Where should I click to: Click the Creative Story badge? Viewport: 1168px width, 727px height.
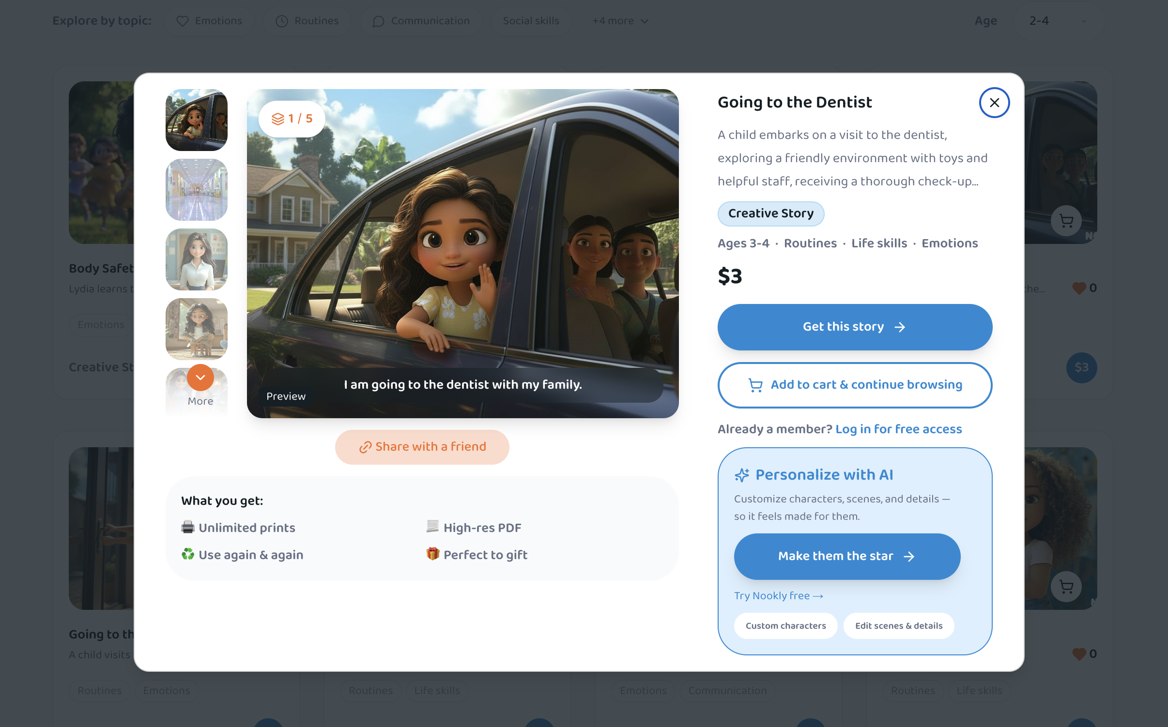tap(770, 213)
